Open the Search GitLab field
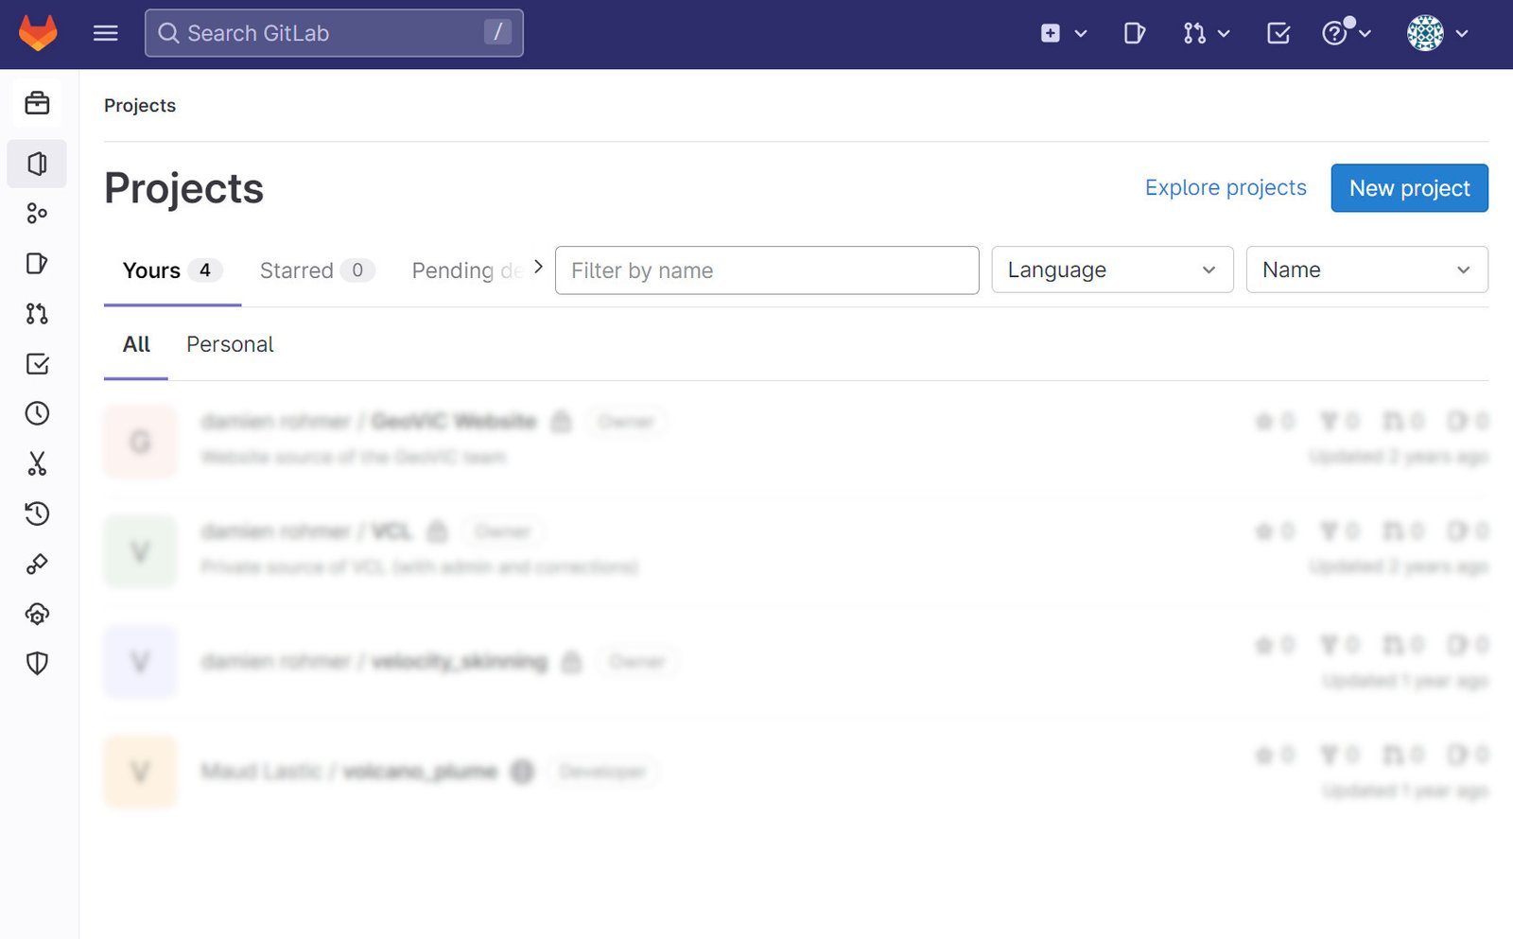 (x=333, y=33)
